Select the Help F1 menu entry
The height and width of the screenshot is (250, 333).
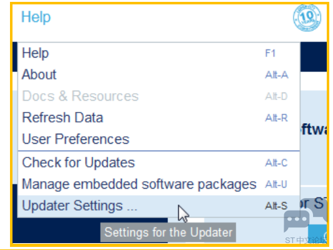(159, 53)
